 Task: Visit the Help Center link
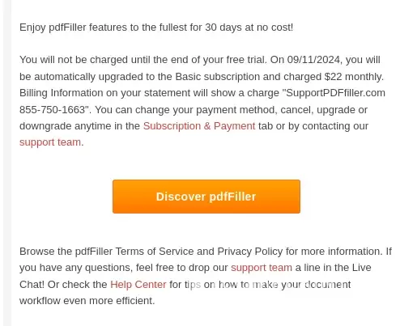point(138,285)
